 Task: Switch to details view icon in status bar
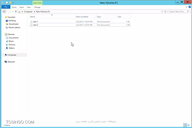[185, 125]
